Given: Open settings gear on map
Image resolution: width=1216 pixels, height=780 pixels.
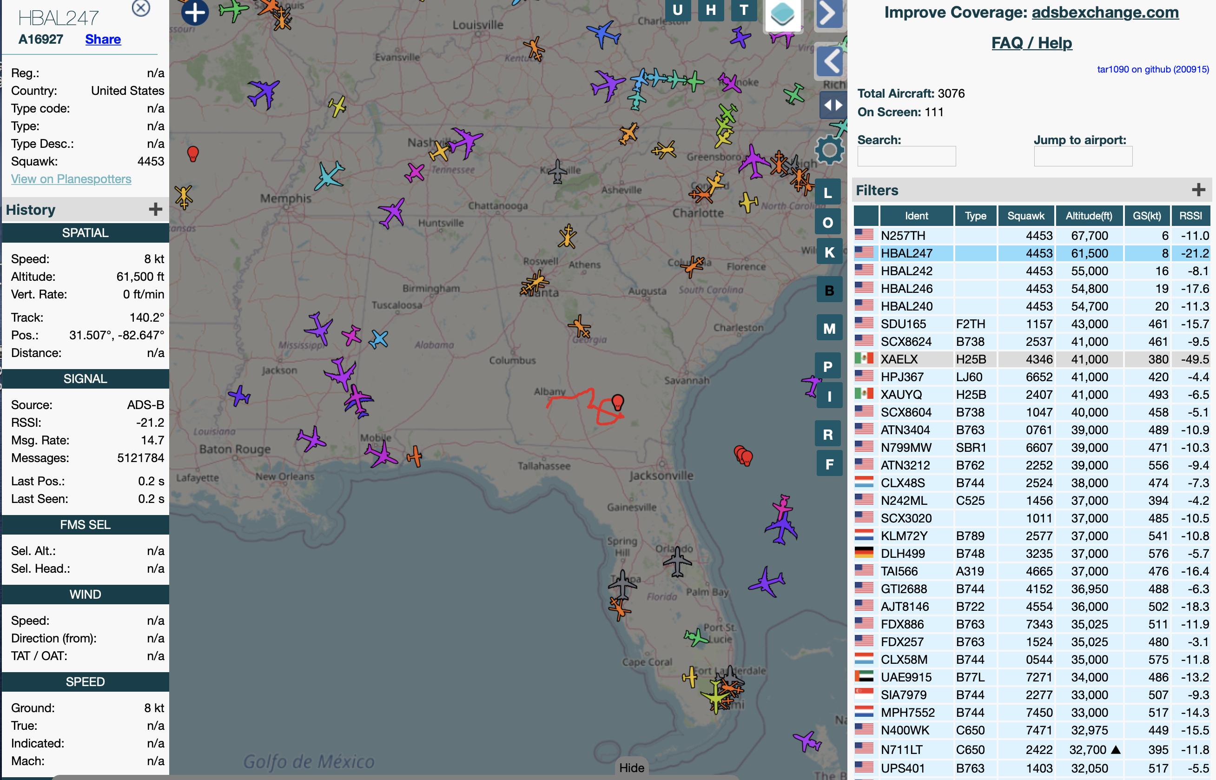Looking at the screenshot, I should (829, 150).
